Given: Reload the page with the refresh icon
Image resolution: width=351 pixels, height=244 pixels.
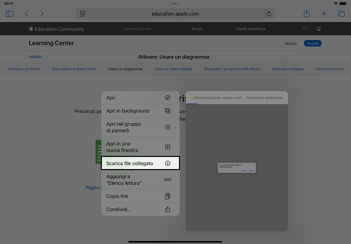Looking at the screenshot, I should click(268, 14).
